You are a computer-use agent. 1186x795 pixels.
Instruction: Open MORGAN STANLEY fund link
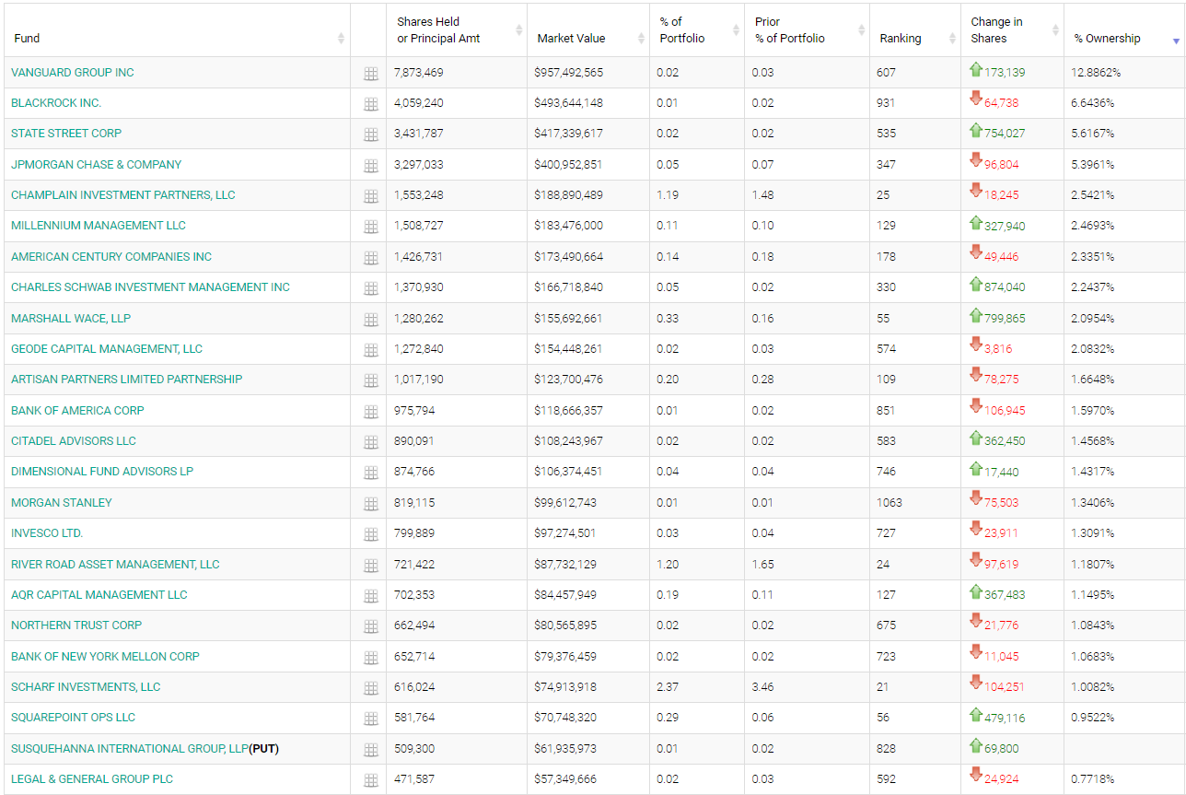point(62,503)
